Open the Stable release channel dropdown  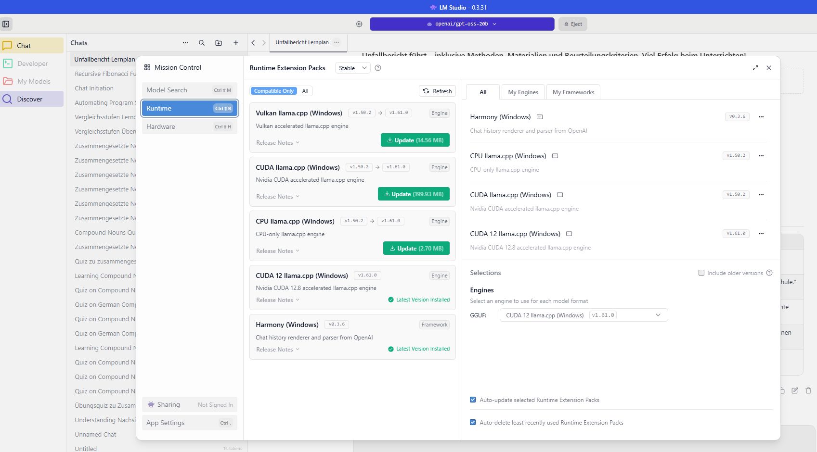point(352,68)
